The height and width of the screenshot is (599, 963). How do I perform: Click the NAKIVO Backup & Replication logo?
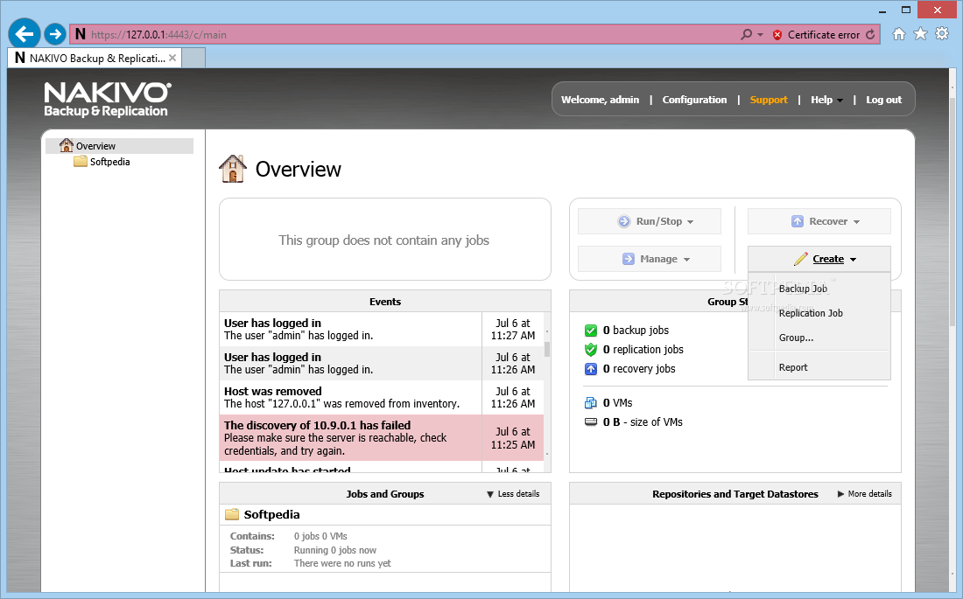click(x=107, y=100)
